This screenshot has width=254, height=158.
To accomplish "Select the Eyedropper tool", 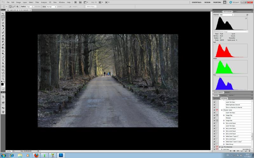I will [x=3, y=29].
